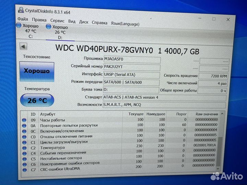The height and width of the screenshot is (185, 247).
Task: Click the Прошивка field MJAOA5F0
Action: (132, 60)
